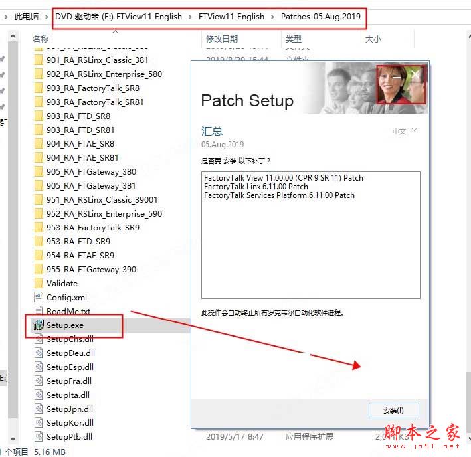The height and width of the screenshot is (457, 471).
Task: Click the 904_RA_FTAE_SR8 folder icon
Action: 39,144
